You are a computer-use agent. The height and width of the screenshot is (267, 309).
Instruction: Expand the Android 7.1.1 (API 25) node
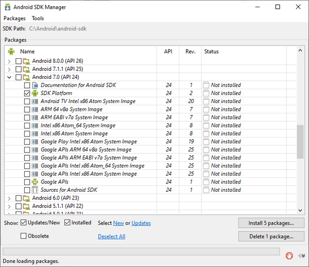[x=9, y=70]
